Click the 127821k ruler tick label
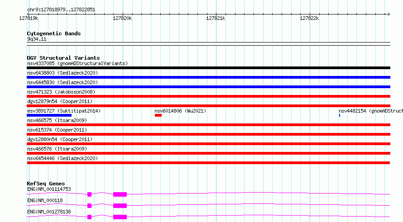This screenshot has width=403, height=222. [x=216, y=18]
